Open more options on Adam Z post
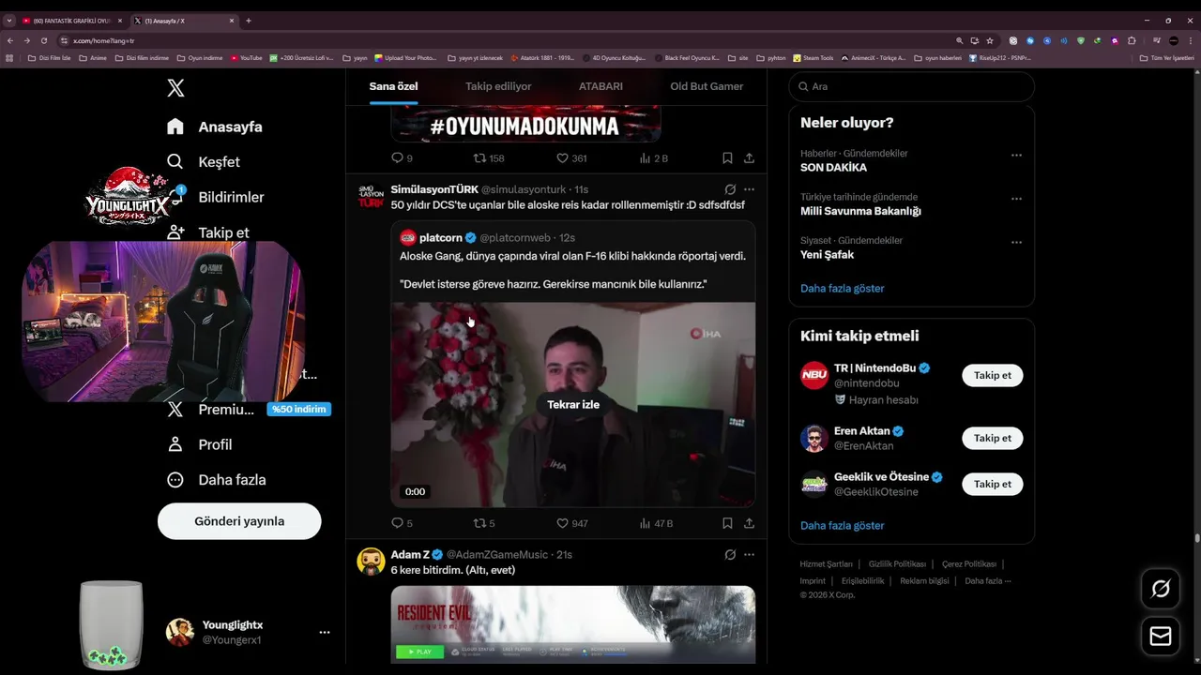Image resolution: width=1201 pixels, height=675 pixels. [x=749, y=555]
